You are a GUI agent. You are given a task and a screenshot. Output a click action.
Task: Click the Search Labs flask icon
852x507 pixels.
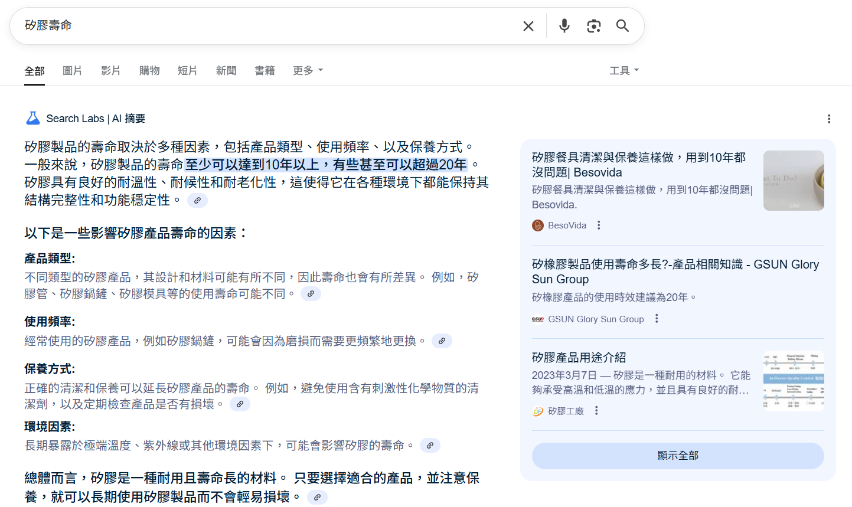coord(32,118)
